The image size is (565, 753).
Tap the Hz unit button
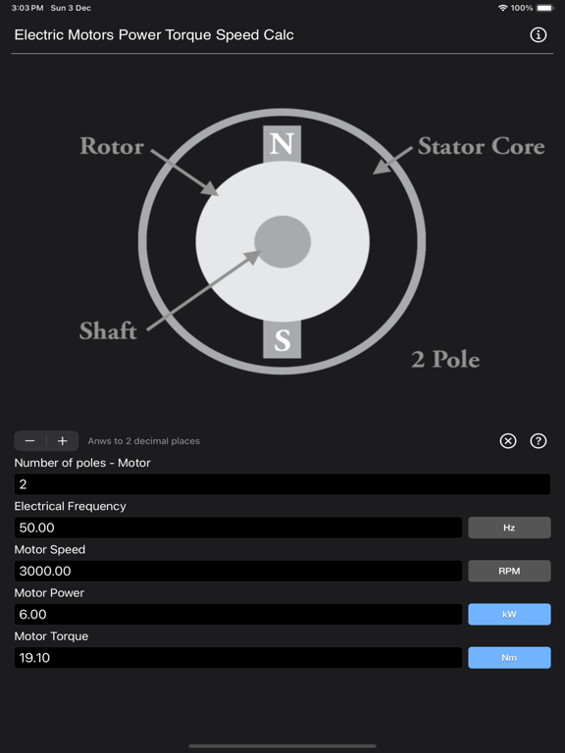pyautogui.click(x=509, y=527)
